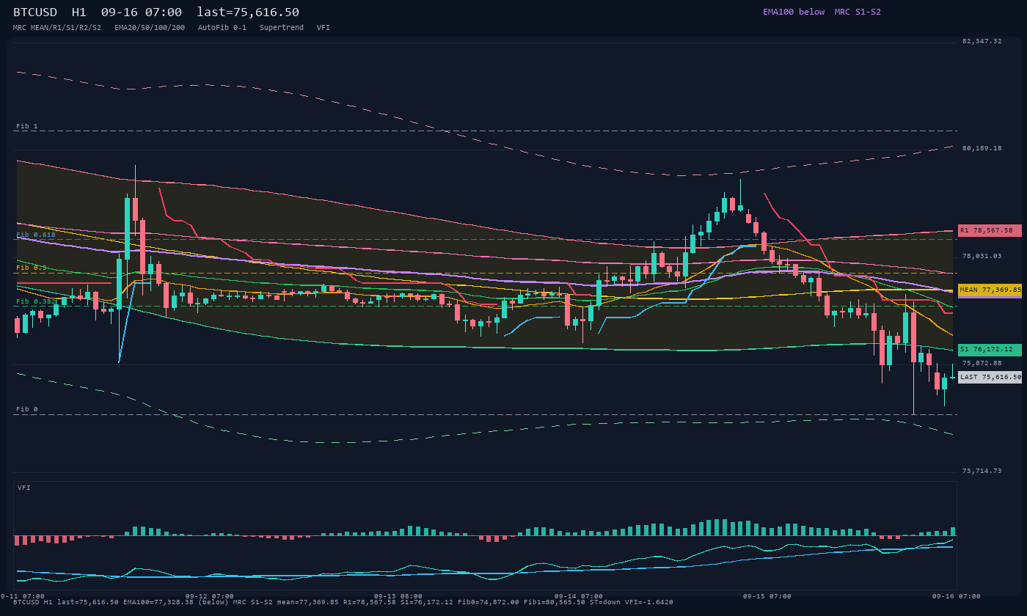Select the AutoFib 0-1 legend entry
Image resolution: width=1027 pixels, height=616 pixels.
pyautogui.click(x=222, y=27)
